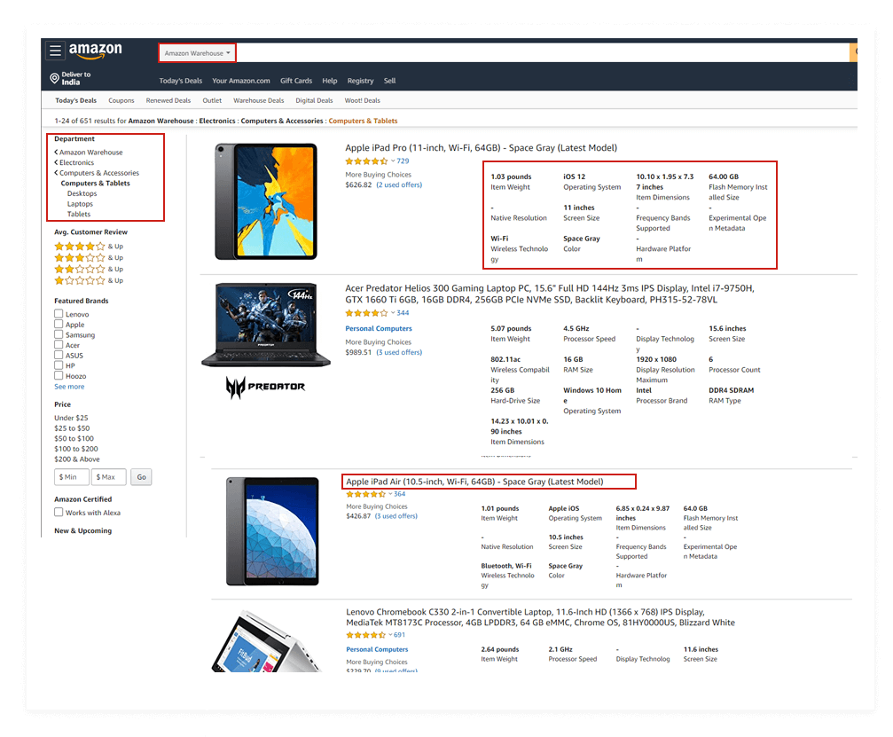Image resolution: width=893 pixels, height=737 pixels.
Task: Open Sell in navigation bar
Action: [x=389, y=81]
